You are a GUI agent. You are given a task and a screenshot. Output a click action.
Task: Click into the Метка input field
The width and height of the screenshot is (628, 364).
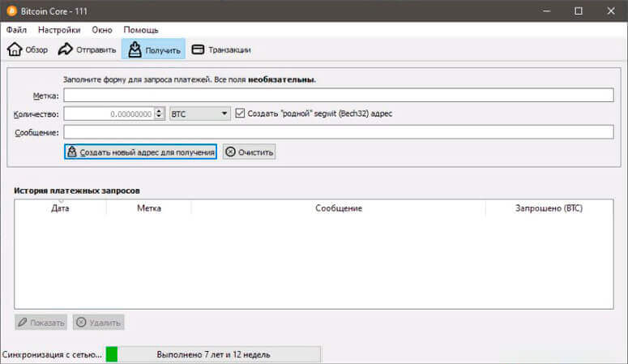coord(338,96)
